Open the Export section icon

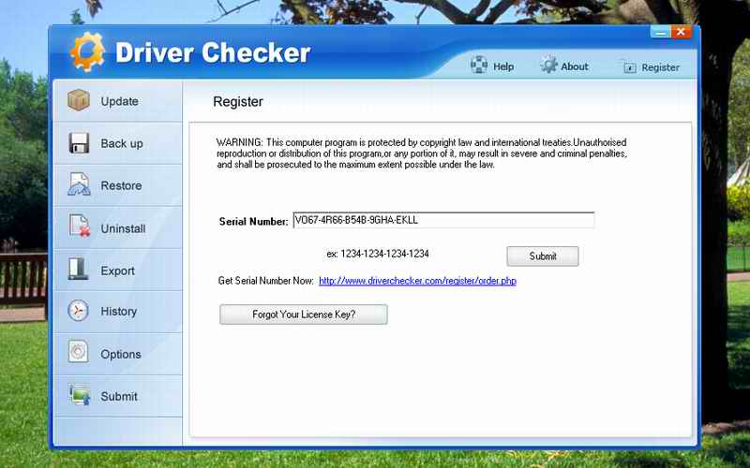[x=79, y=271]
